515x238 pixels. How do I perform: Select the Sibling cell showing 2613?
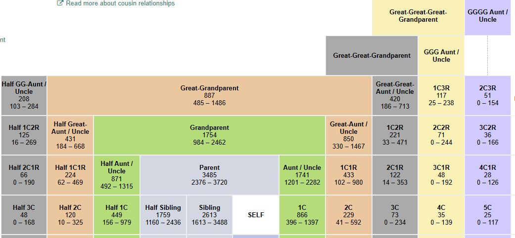coord(209,215)
